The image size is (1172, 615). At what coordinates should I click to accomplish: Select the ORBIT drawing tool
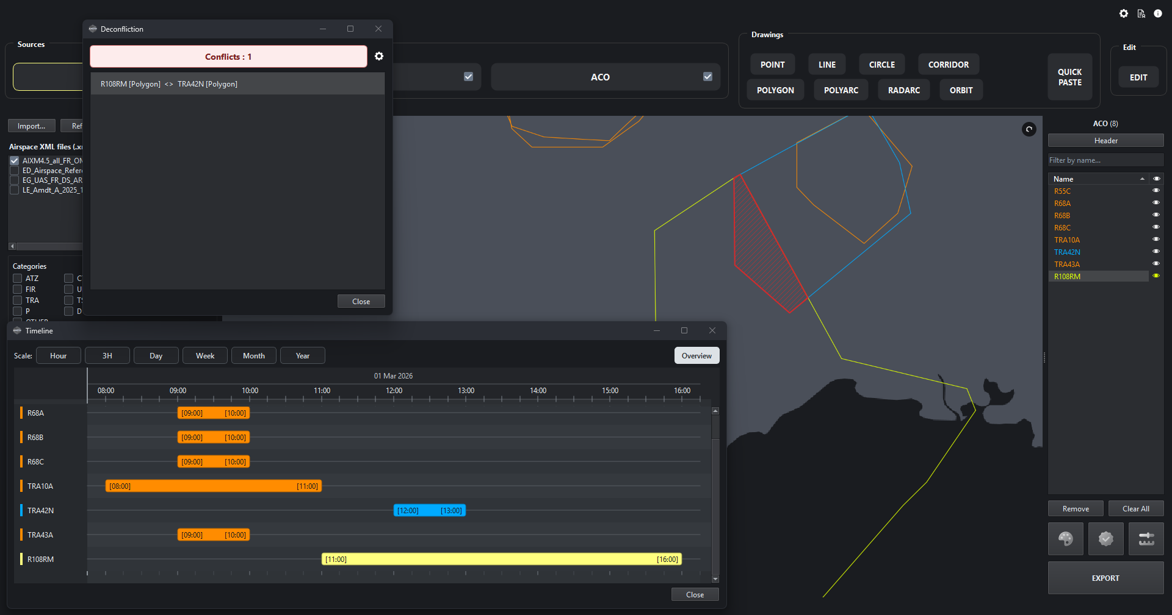[961, 90]
